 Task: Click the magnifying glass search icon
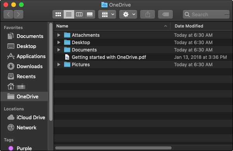pyautogui.click(x=187, y=14)
